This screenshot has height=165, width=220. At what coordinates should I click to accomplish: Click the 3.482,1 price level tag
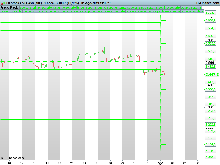(x=210, y=67)
